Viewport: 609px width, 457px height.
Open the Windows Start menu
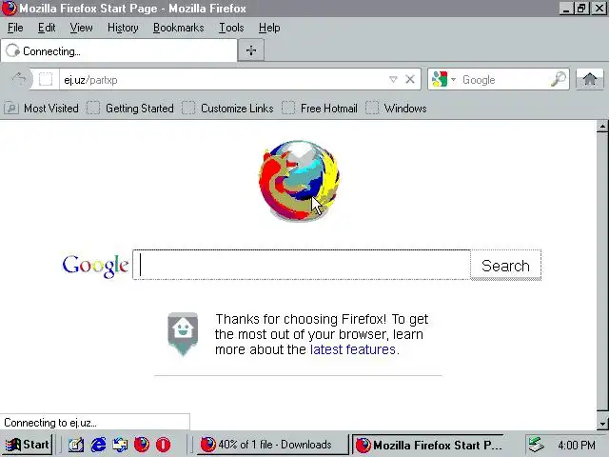[28, 445]
